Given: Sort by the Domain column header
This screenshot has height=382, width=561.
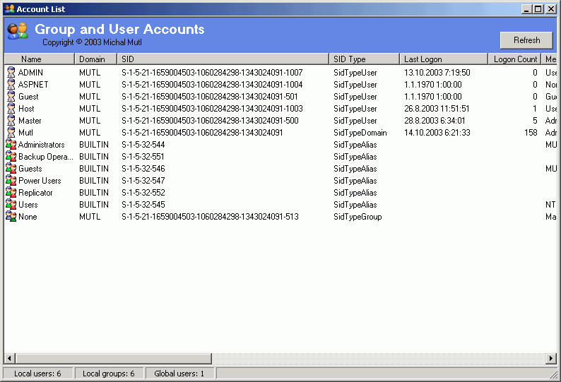Looking at the screenshot, I should (95, 59).
